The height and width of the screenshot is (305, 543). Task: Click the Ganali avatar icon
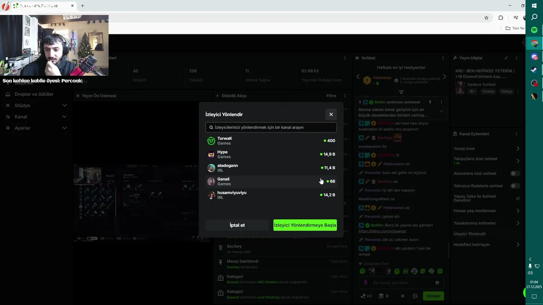pyautogui.click(x=211, y=181)
